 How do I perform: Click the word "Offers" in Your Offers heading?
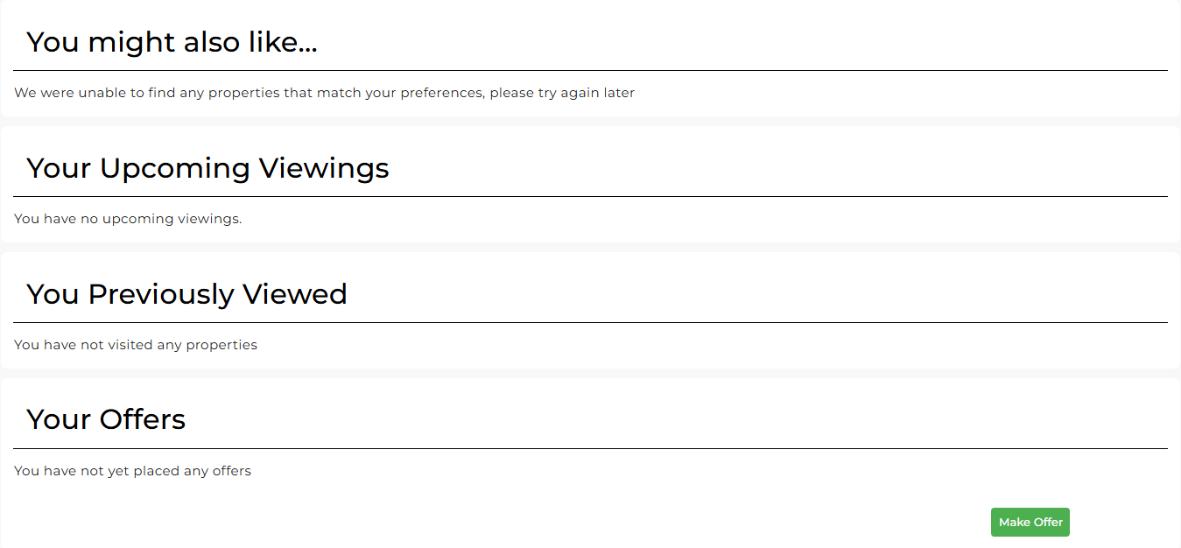click(x=143, y=420)
